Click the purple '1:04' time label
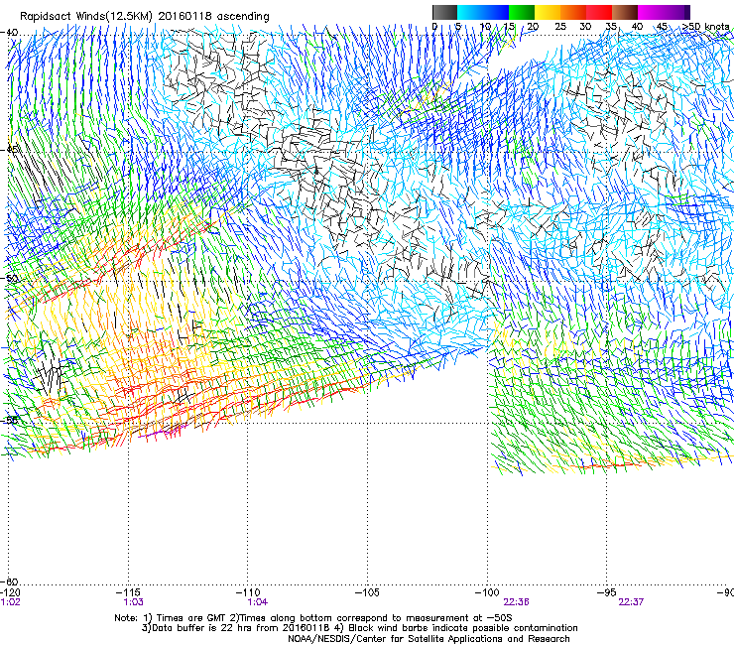734x645 pixels. pos(258,602)
